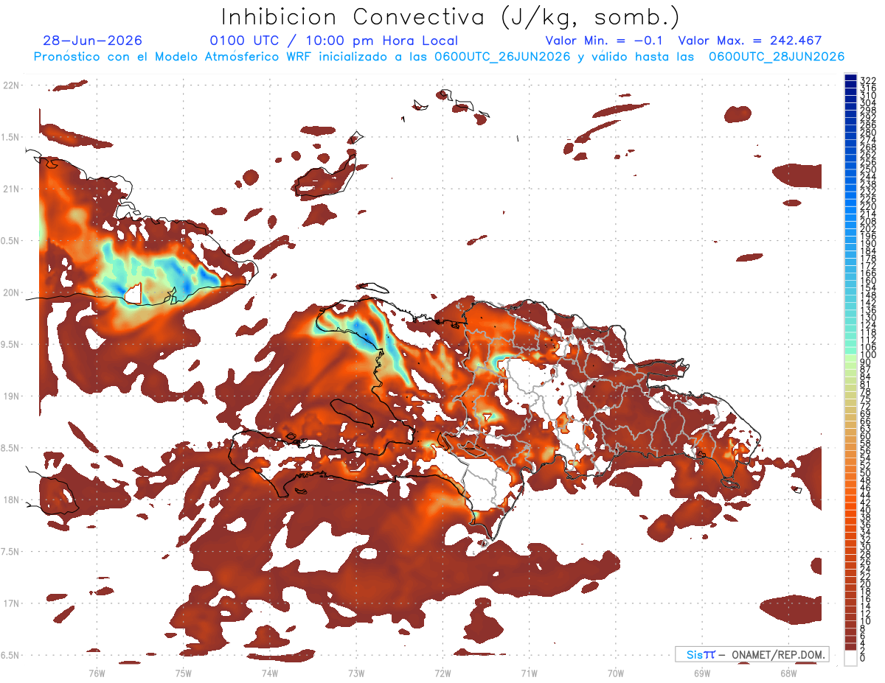Click the "Valor Min. = -0.1" readout

coord(605,41)
